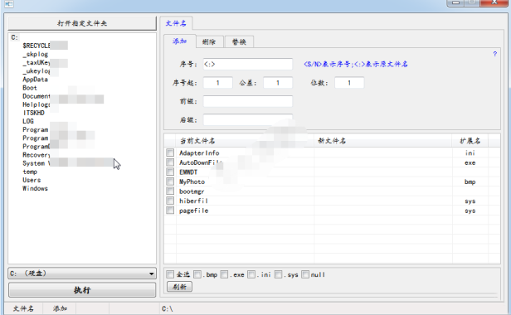The image size is (511, 315).
Task: Click the ini extension cell of AdapterInfo
Action: click(470, 153)
